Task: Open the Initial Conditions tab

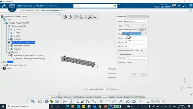Action: (78, 97)
